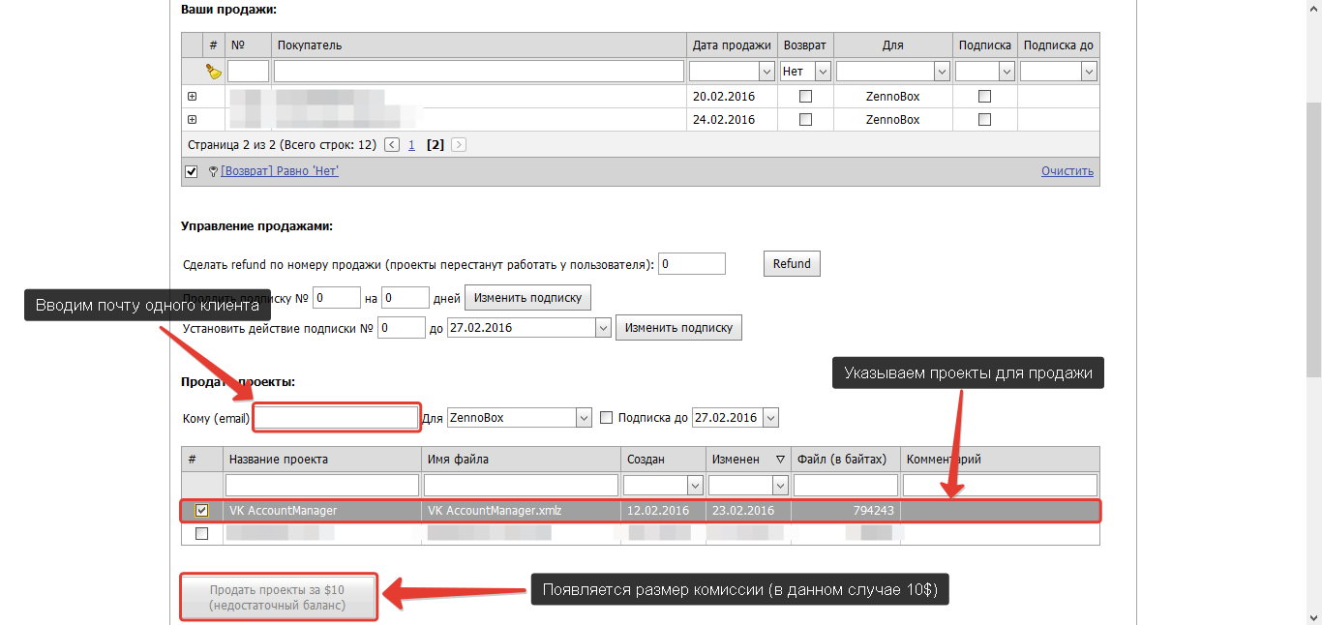The image size is (1322, 625).
Task: Go to page 1 of sales table
Action: (x=411, y=145)
